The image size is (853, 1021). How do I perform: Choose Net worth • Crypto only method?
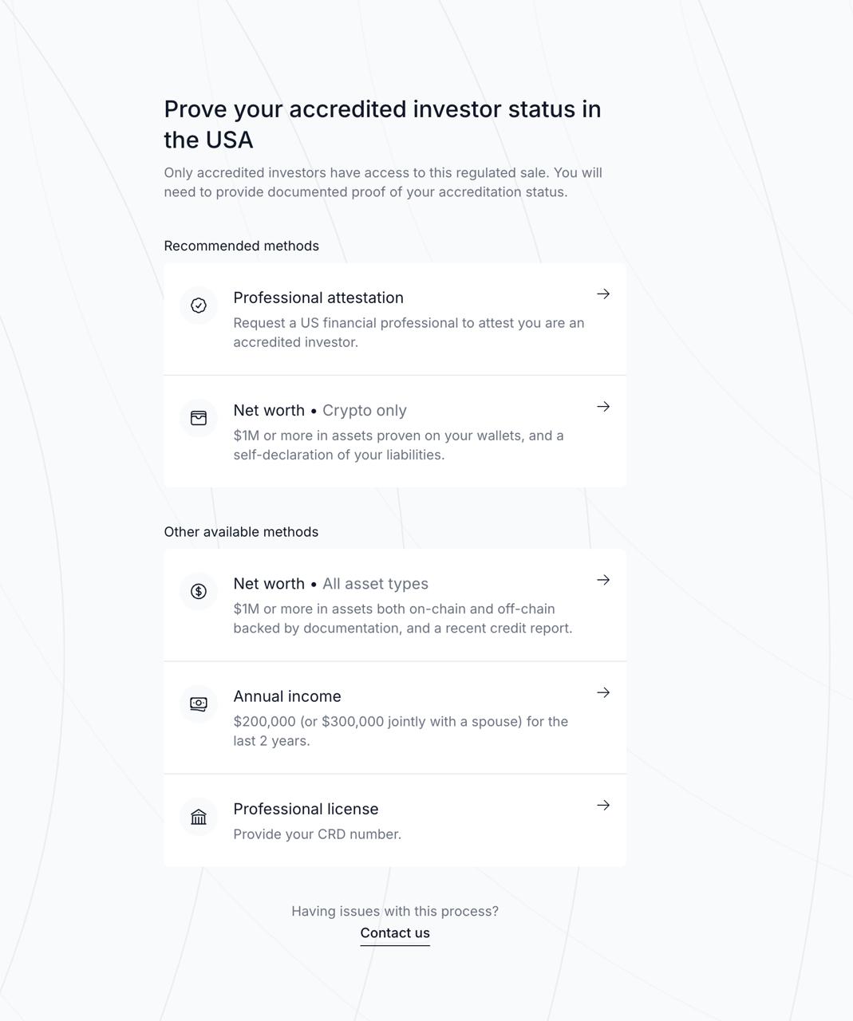pyautogui.click(x=320, y=410)
